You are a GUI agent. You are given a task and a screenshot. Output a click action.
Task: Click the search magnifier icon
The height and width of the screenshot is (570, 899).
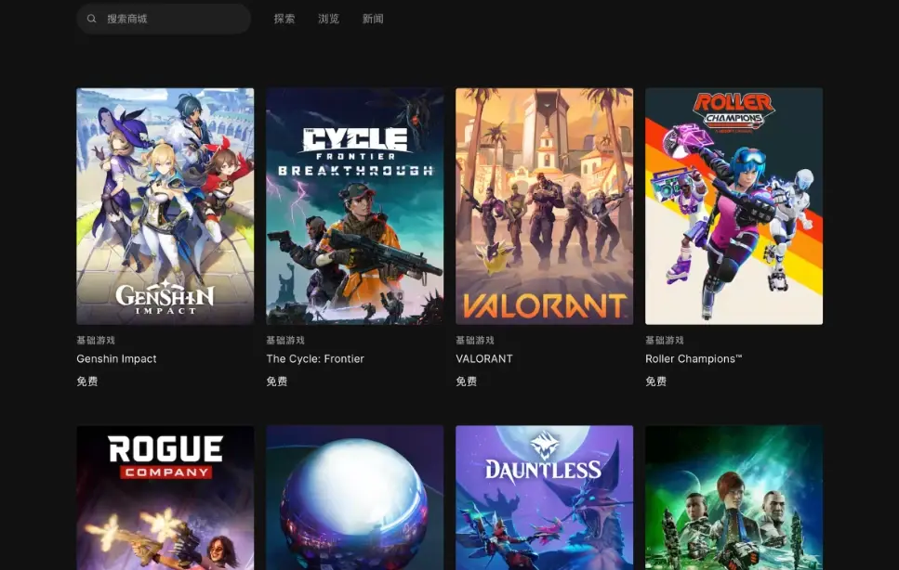92,19
